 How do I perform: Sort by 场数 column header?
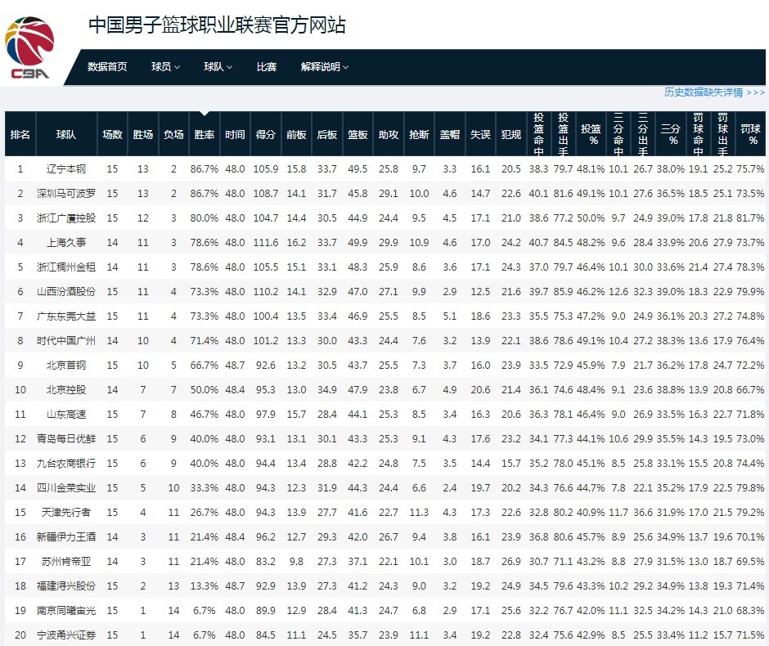pyautogui.click(x=112, y=134)
